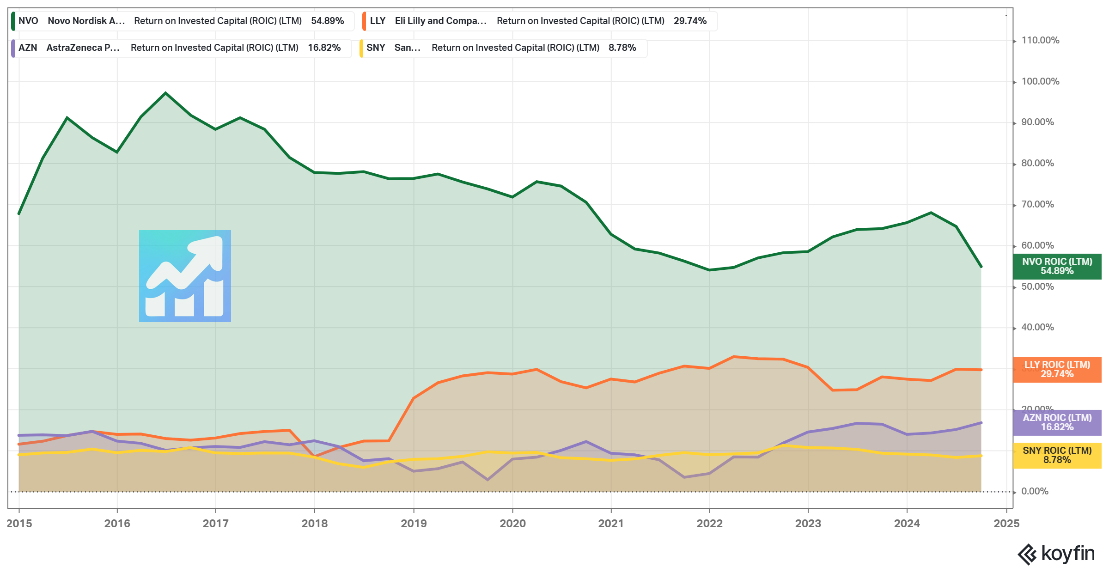Click the 2018 x-axis label
The height and width of the screenshot is (573, 1109).
pos(315,524)
